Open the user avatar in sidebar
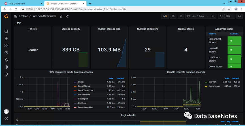 pos(6,112)
